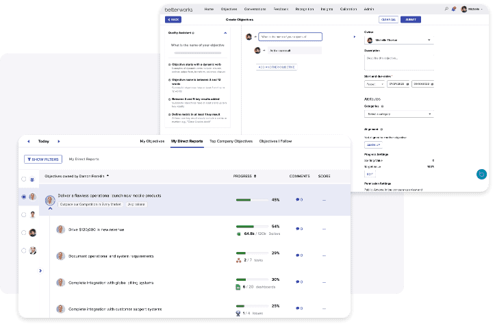
Task: Click owner avatar on Deliver a flawless launch objective
Action: coord(50,200)
